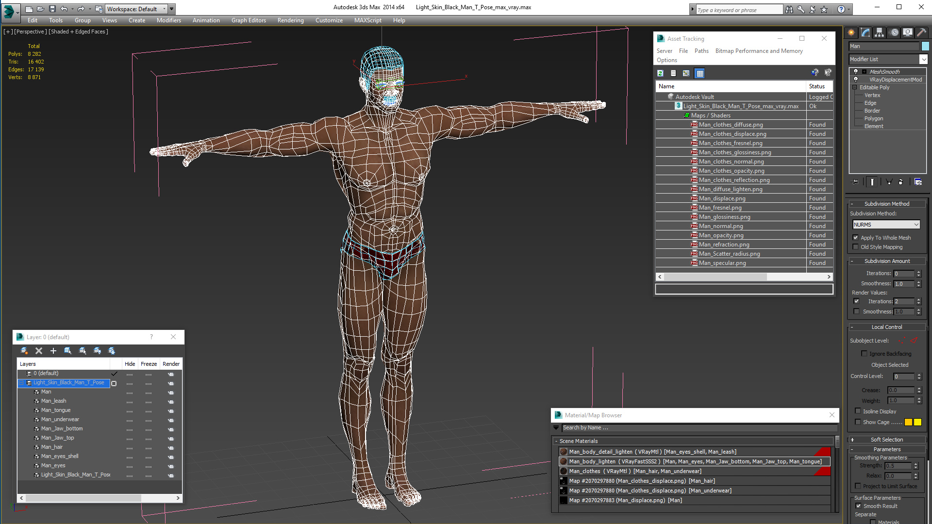Collapse Light_Skin_Black_Man_T_Pose layer node
This screenshot has height=524, width=932.
pos(21,383)
